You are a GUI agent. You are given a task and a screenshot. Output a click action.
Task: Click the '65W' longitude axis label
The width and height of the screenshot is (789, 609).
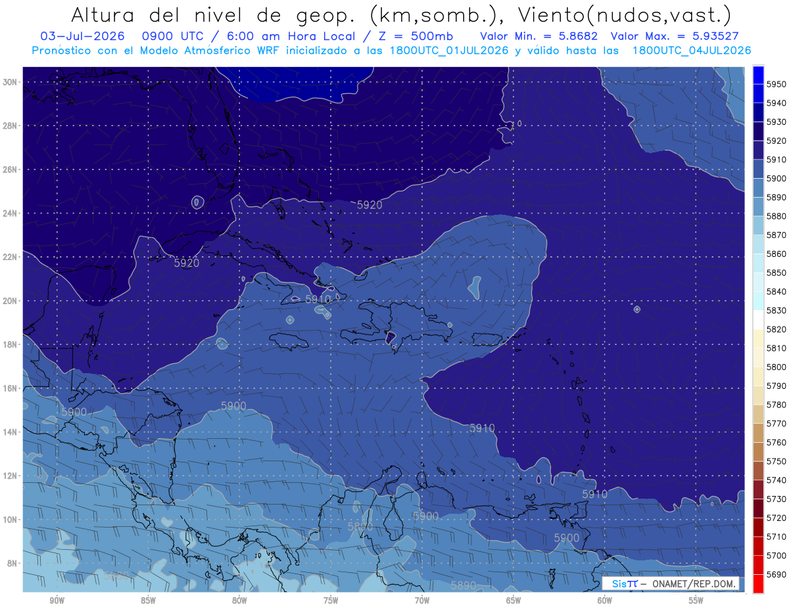514,600
